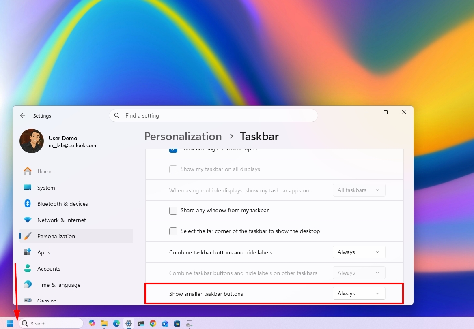Click the Settings window title text
The image size is (474, 329).
(42, 116)
